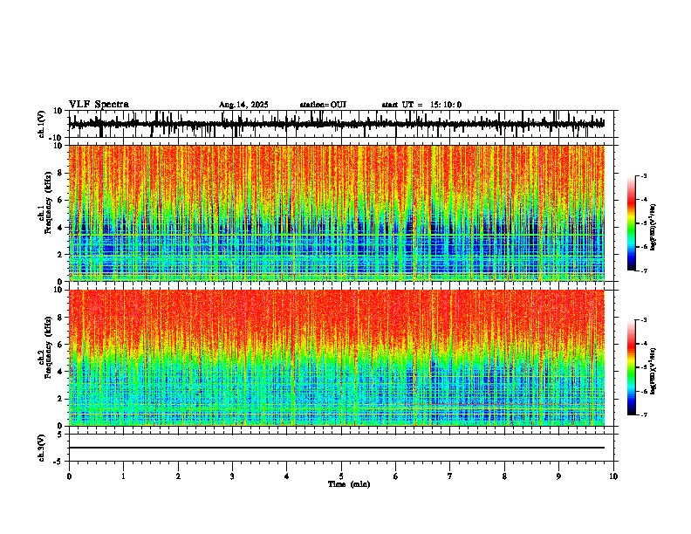Click the "VLF Spectra" title text
This screenshot has height=534, width=691.
coord(99,105)
